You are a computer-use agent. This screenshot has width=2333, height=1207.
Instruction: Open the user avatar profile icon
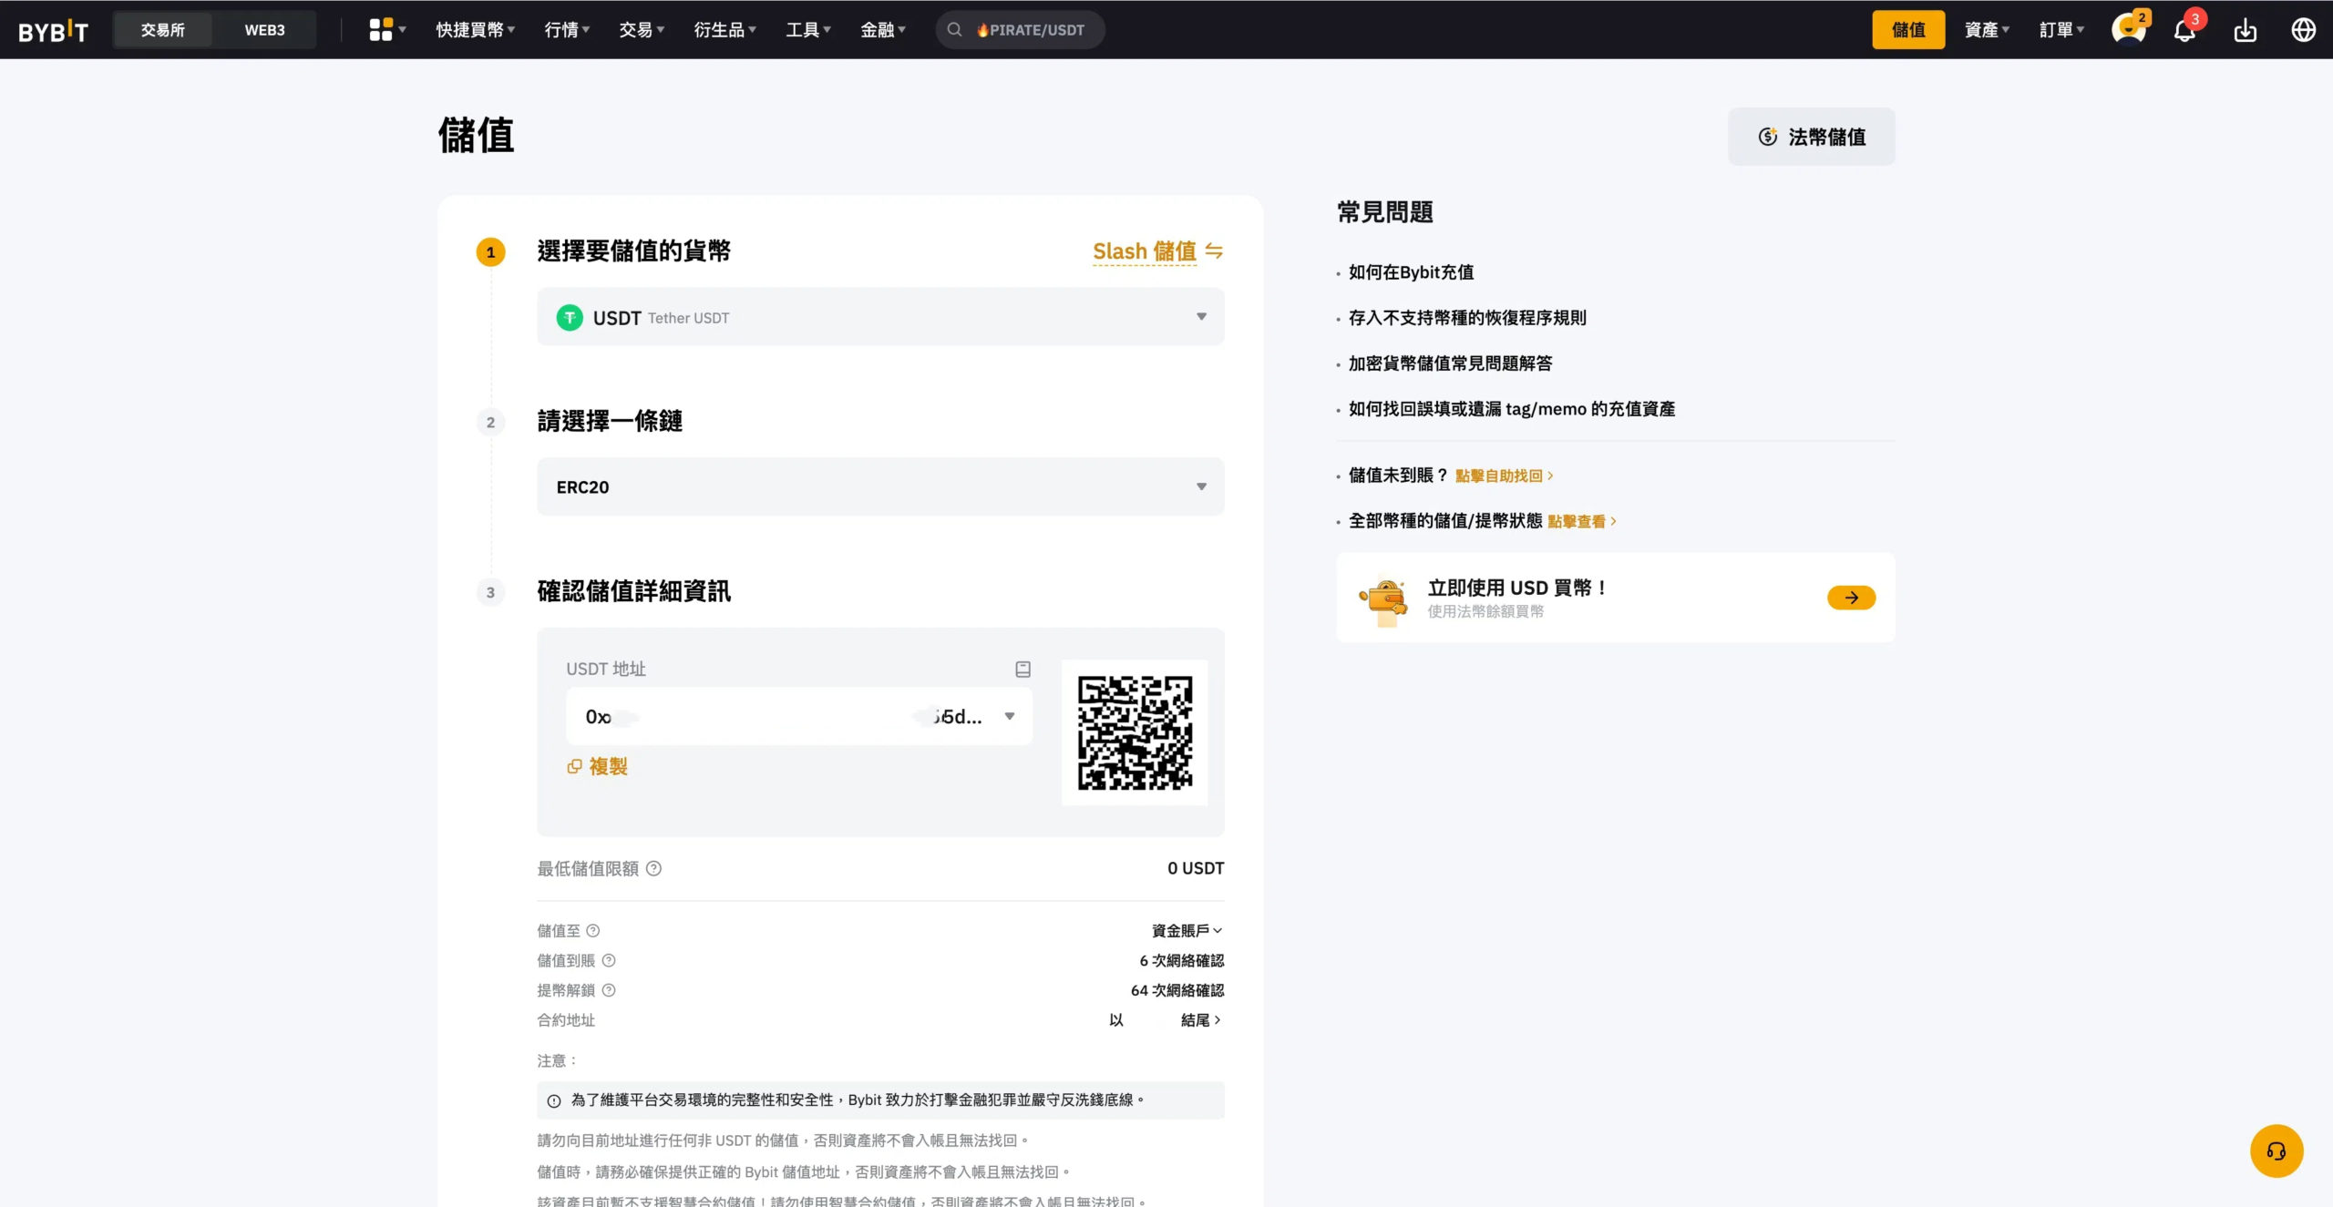pyautogui.click(x=2129, y=29)
